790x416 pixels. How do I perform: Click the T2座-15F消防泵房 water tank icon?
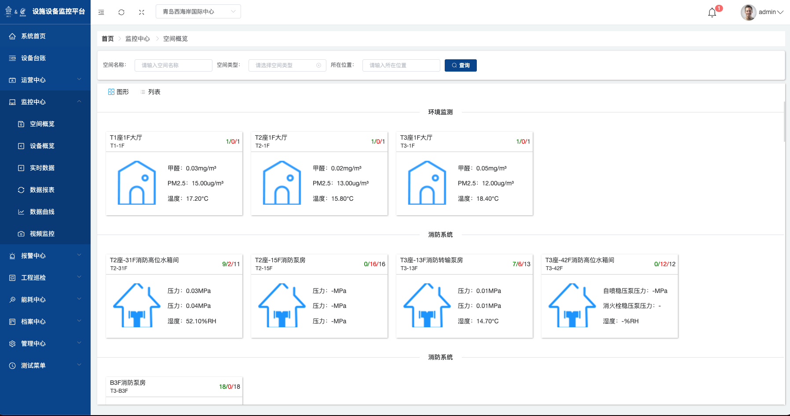[x=282, y=305]
